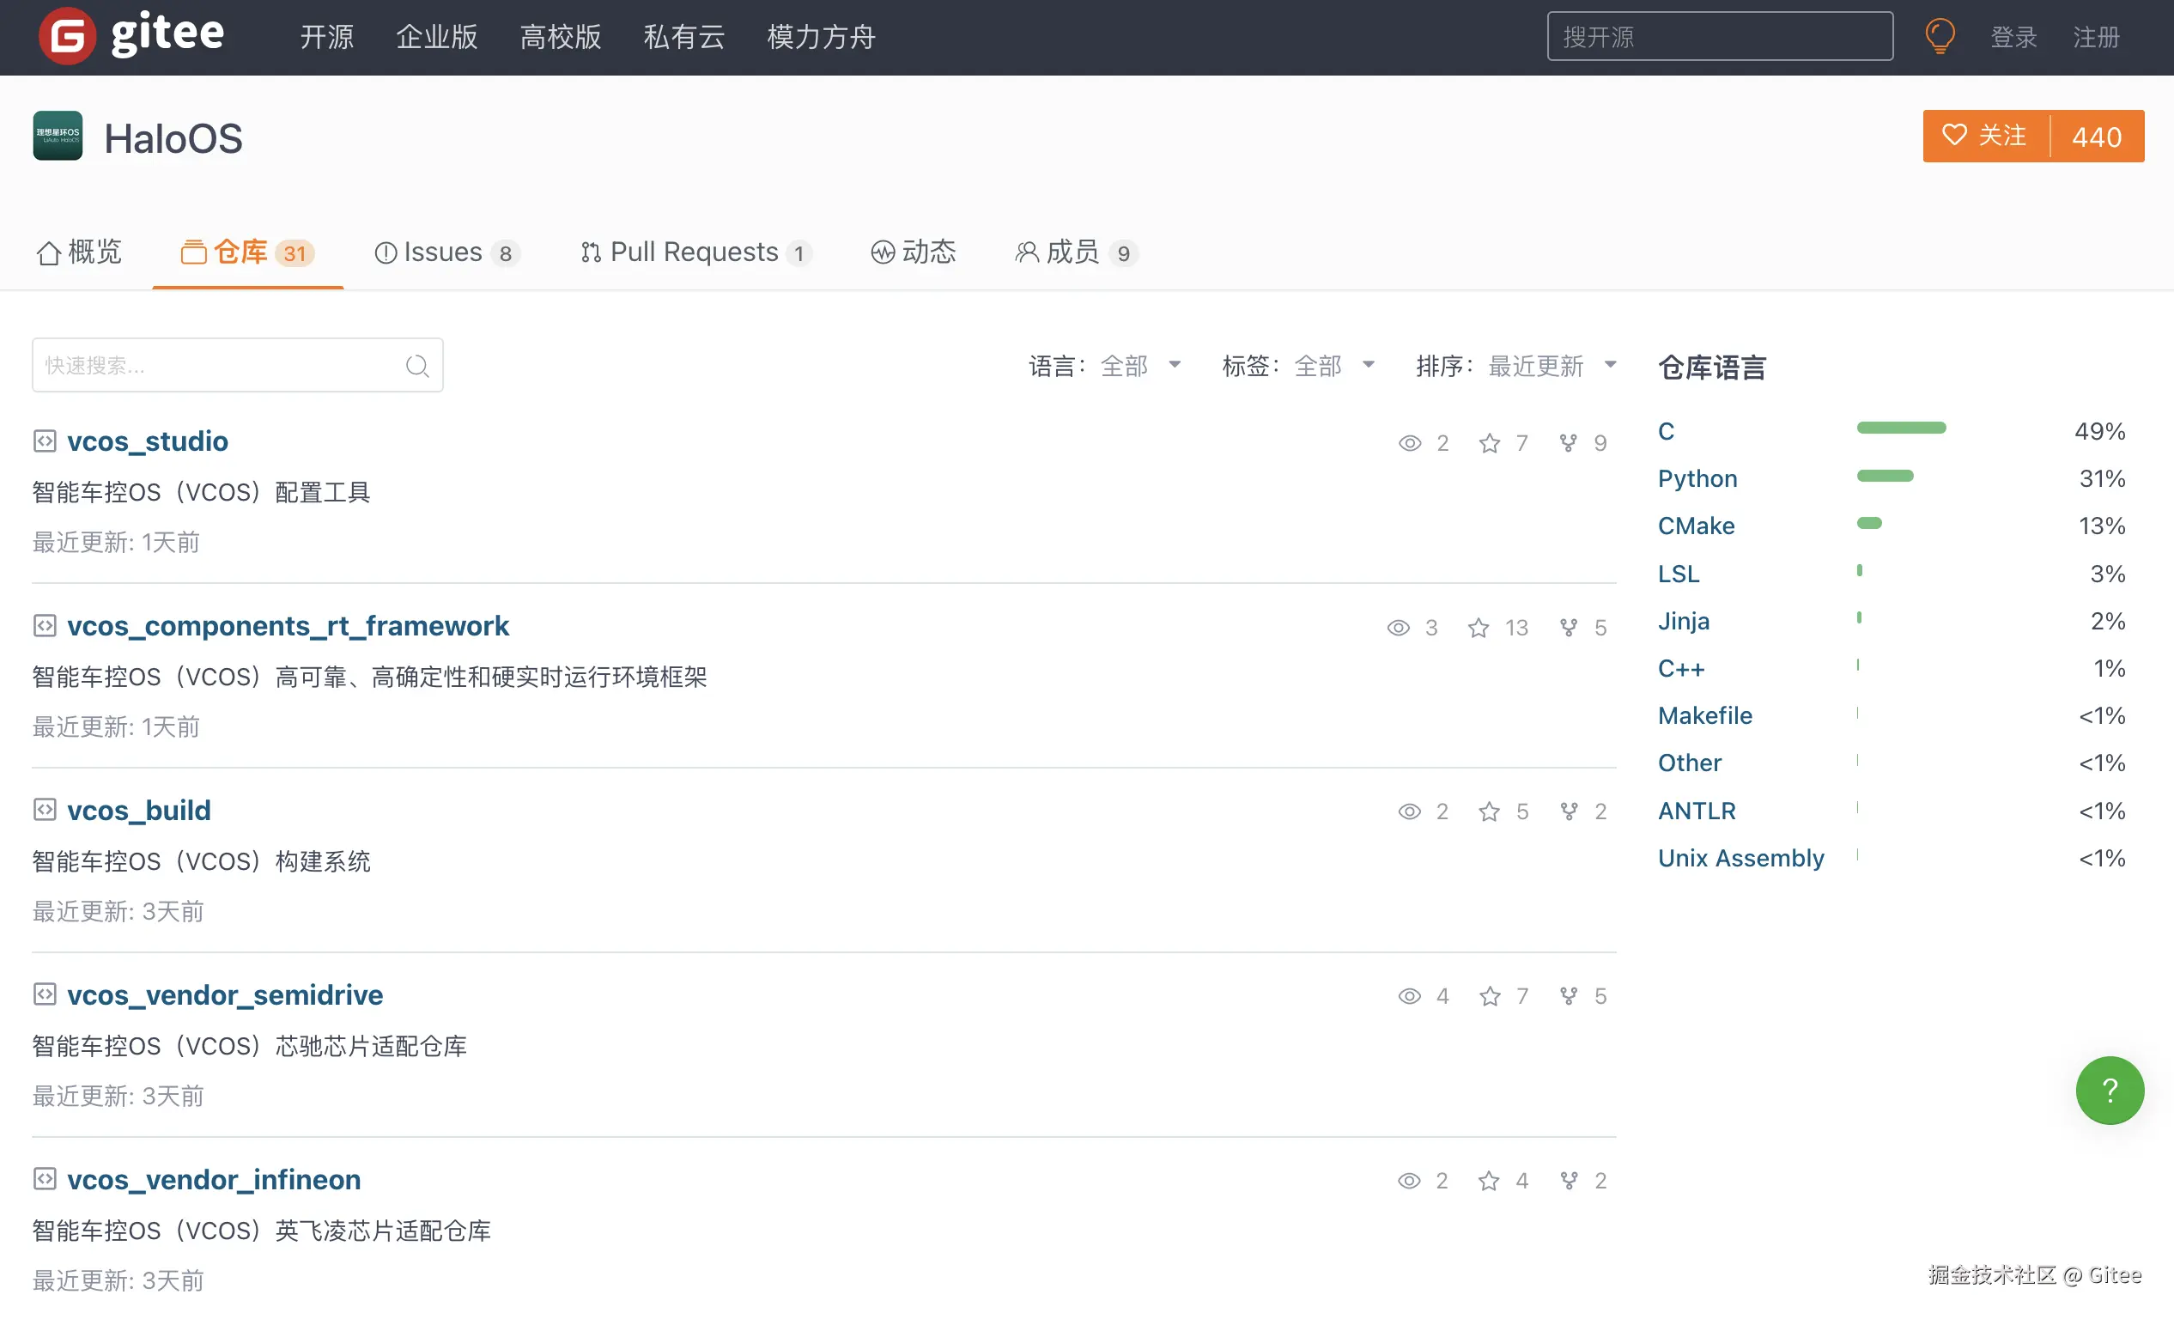Click star icon for vcos_studio
The width and height of the screenshot is (2174, 1319).
tap(1490, 443)
